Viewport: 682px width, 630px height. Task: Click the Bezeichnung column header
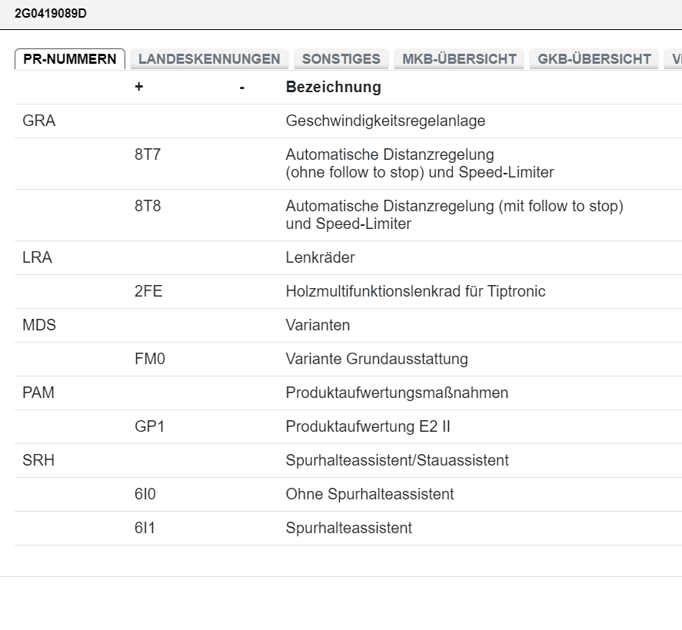coord(333,87)
